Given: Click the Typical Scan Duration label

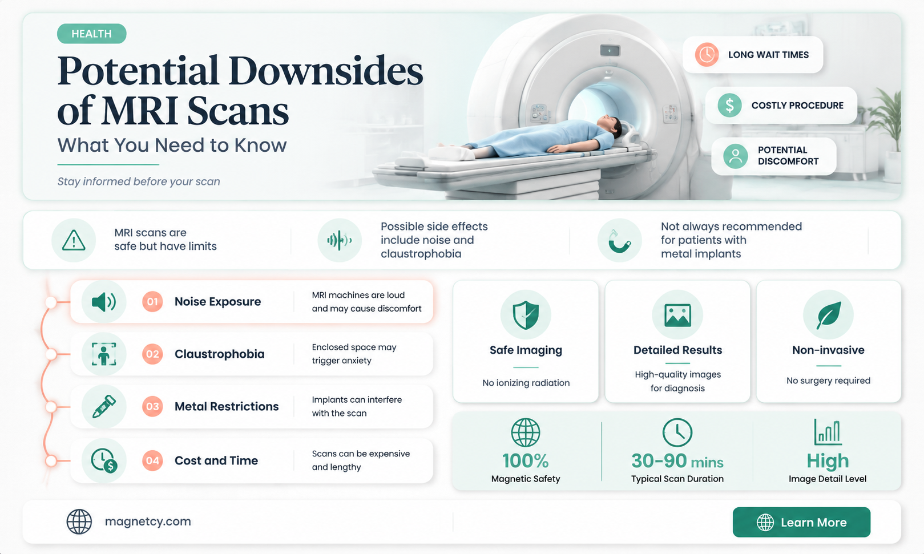Looking at the screenshot, I should pos(677,479).
